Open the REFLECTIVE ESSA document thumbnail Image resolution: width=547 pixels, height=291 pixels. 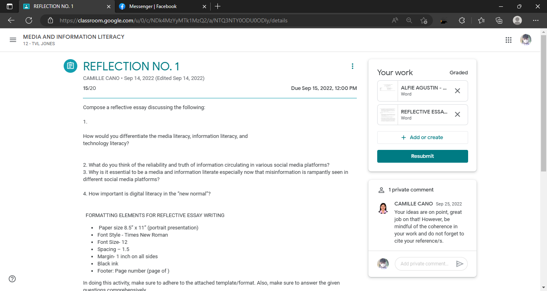click(x=387, y=115)
